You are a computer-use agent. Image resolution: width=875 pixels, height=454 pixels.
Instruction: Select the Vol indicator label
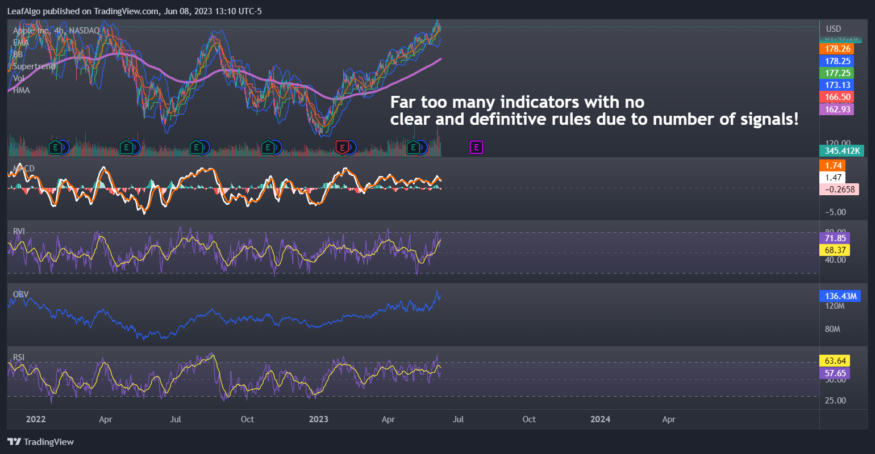[19, 78]
